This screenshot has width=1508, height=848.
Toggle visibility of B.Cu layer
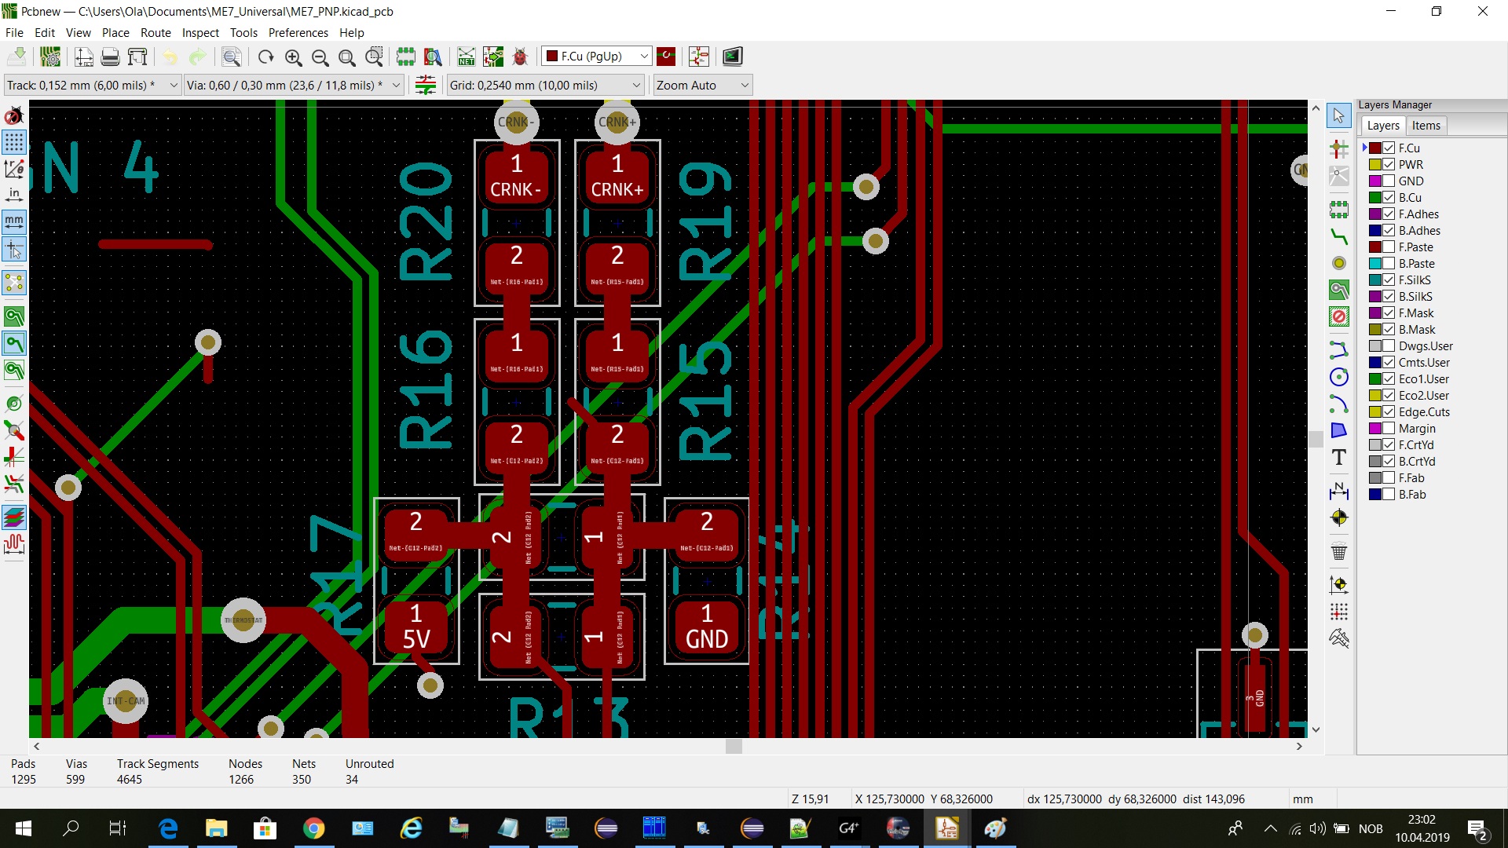point(1389,197)
